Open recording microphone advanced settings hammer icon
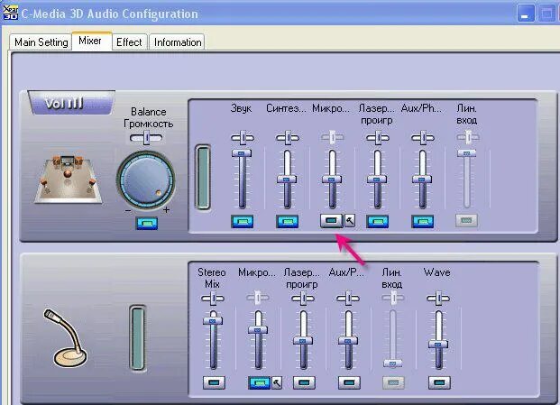 tap(277, 382)
